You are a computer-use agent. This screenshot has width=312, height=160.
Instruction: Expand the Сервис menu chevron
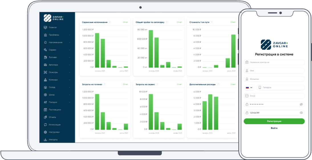[x=70, y=50]
